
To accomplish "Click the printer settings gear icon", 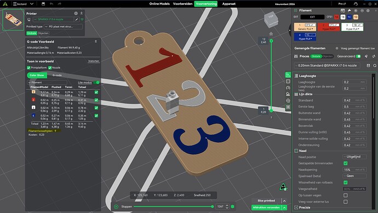I will coord(76,14).
